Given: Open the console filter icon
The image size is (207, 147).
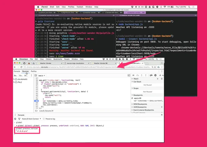Looking at the screenshot, I should click(19, 119).
